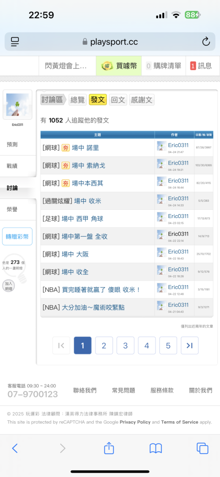This screenshot has width=220, height=477.
Task: Go to page 3 of posts
Action: tap(126, 345)
